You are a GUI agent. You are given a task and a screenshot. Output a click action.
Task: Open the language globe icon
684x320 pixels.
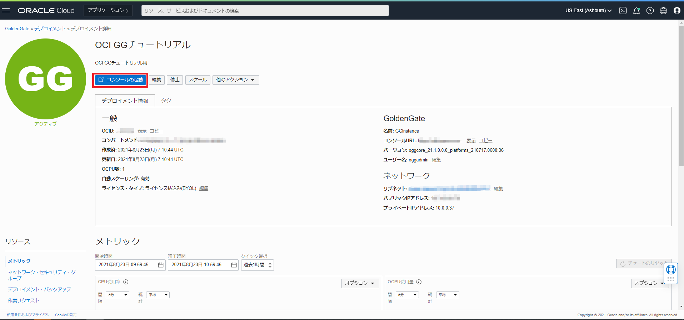(663, 11)
